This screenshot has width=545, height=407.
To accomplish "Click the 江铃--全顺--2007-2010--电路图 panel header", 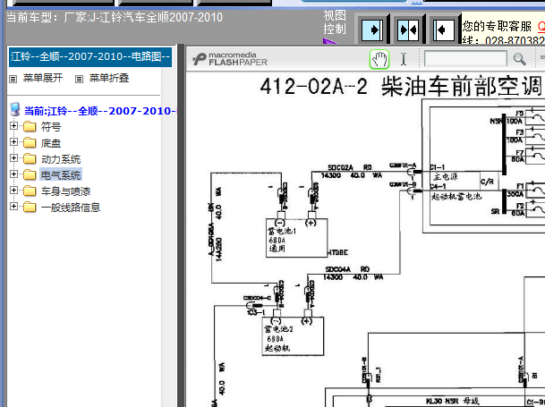I will [x=90, y=56].
